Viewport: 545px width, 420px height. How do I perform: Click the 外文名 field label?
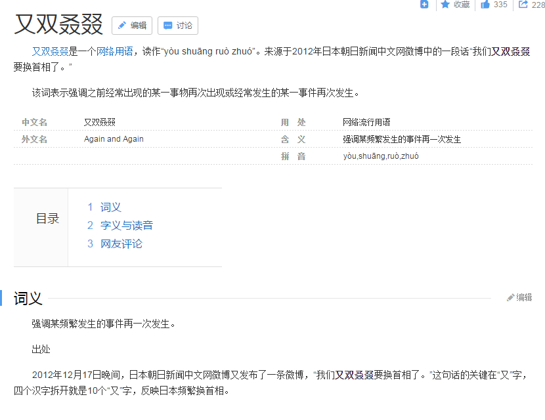[34, 139]
